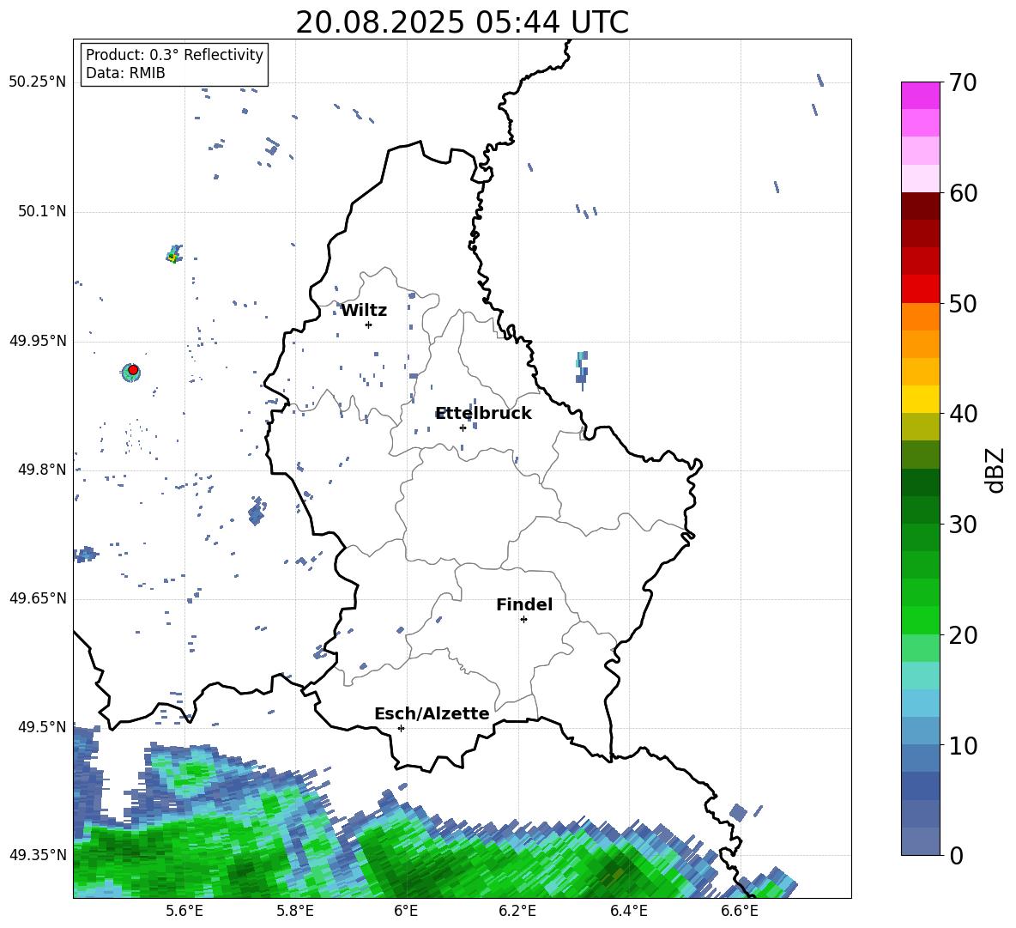Screen dimensions: 1016x928
Task: Click the Esch/Alzette station label
Action: [x=432, y=714]
